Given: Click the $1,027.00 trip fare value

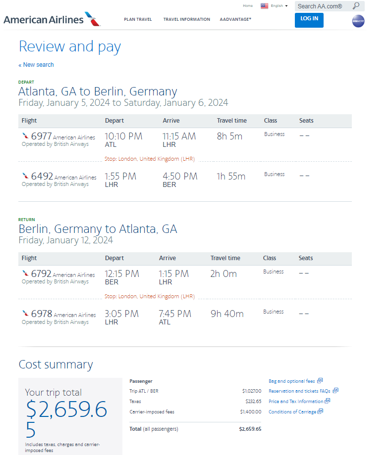Looking at the screenshot, I should point(252,391).
